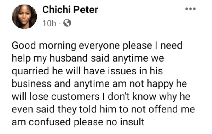Click the words "anytime we" on the second line
The height and width of the screenshot is (134, 212).
coord(138,58)
